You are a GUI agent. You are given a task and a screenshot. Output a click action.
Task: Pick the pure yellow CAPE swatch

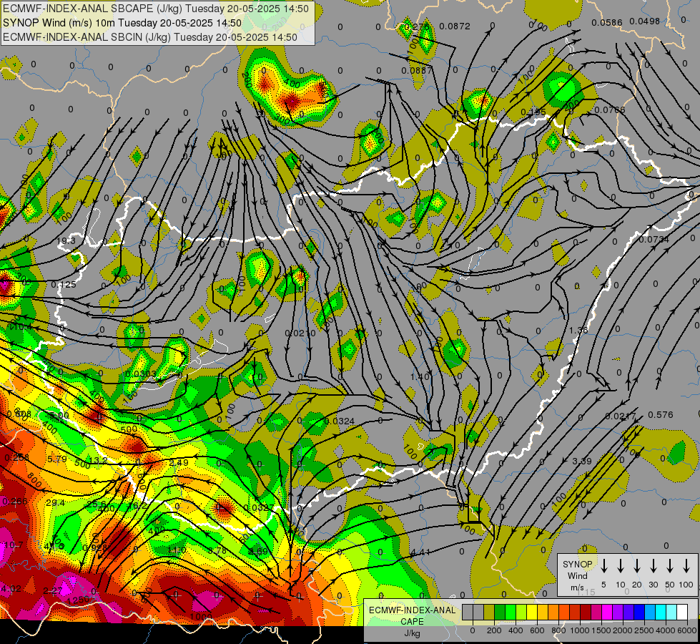532,612
